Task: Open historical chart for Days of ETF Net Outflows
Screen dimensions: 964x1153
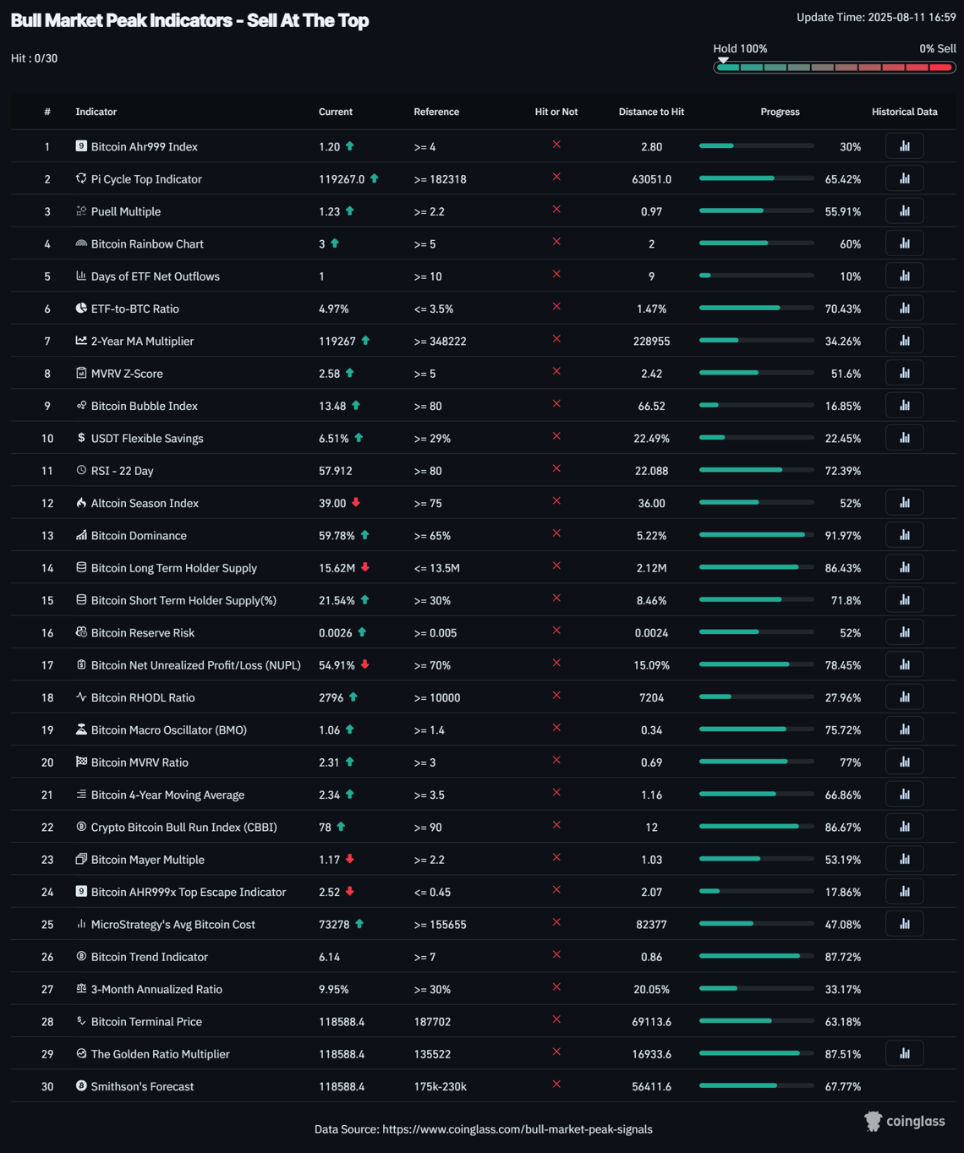Action: click(904, 276)
